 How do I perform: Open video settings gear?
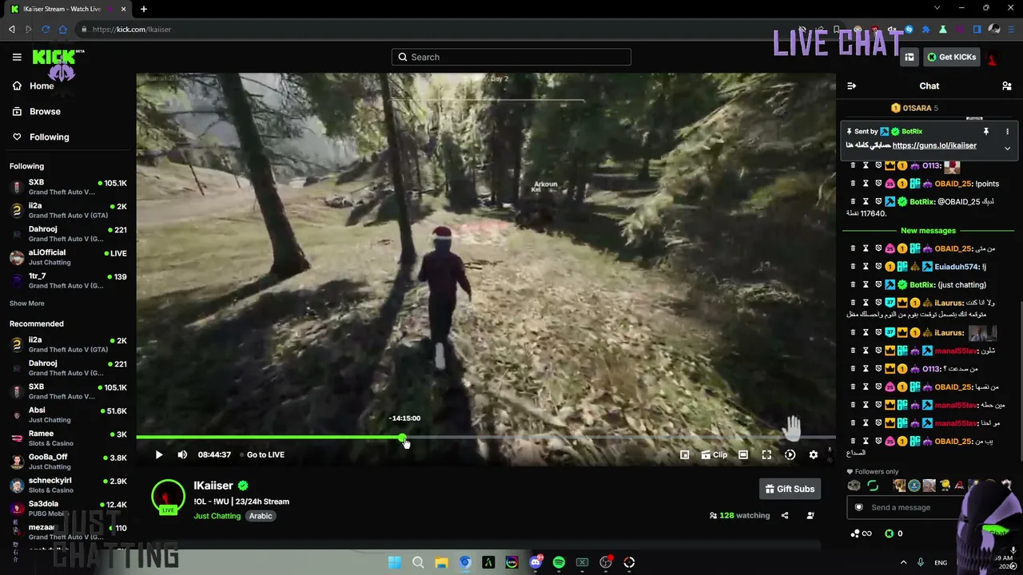pyautogui.click(x=814, y=454)
